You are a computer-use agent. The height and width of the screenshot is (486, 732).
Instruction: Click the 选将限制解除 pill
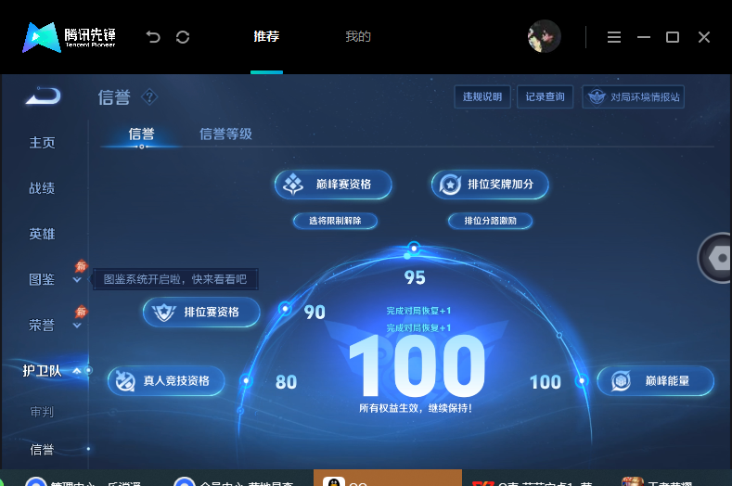click(335, 221)
